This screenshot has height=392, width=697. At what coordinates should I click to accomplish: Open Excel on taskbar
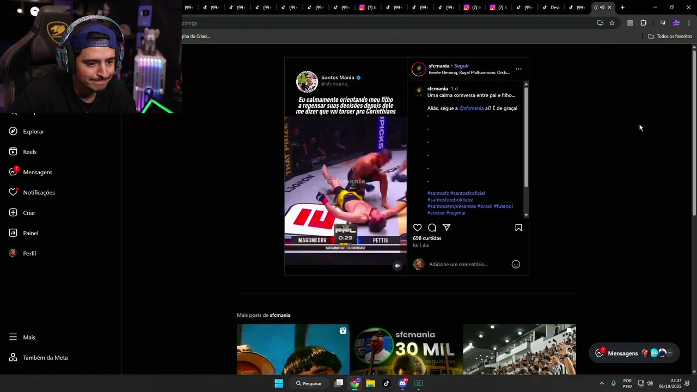tap(418, 383)
